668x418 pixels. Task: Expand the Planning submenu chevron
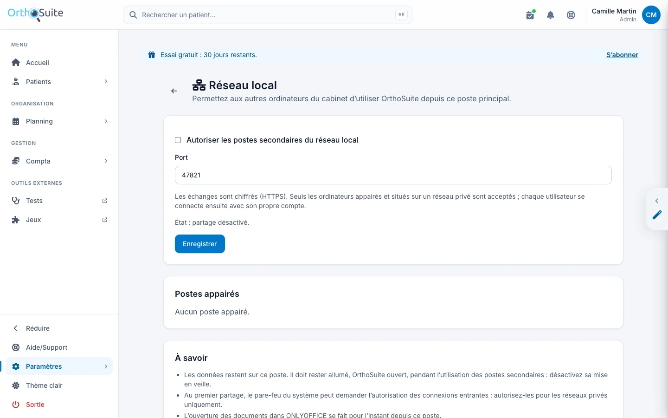coord(106,121)
